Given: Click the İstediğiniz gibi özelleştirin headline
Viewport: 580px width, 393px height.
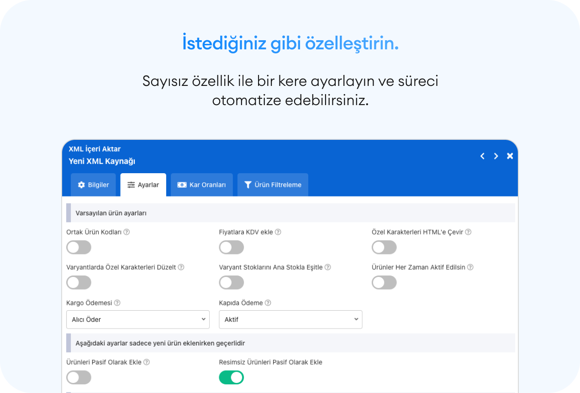Looking at the screenshot, I should (x=290, y=43).
